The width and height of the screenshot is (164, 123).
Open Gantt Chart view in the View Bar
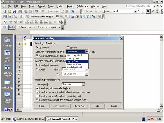point(7,56)
